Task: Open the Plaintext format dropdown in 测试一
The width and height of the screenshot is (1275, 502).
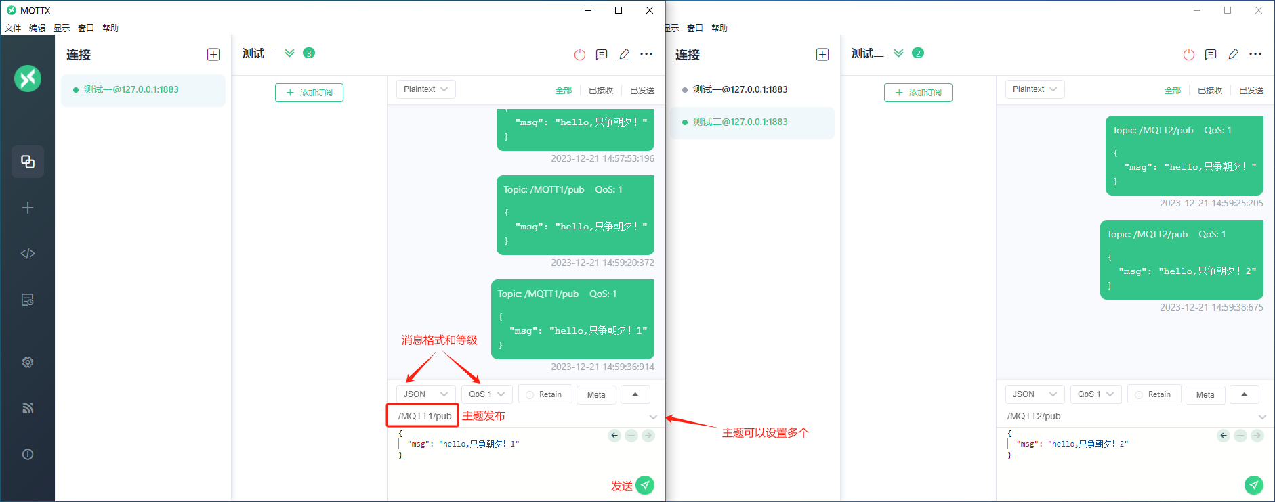Action: (x=425, y=89)
